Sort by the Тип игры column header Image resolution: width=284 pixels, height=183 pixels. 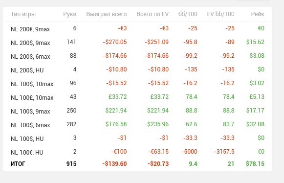[23, 14]
